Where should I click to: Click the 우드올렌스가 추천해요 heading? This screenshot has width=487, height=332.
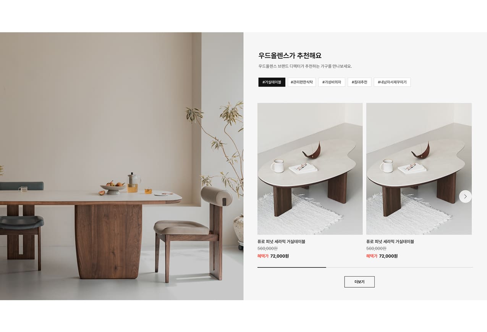point(290,56)
